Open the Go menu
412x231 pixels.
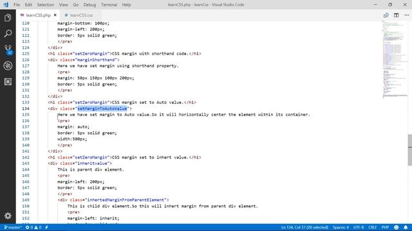tap(76, 4)
